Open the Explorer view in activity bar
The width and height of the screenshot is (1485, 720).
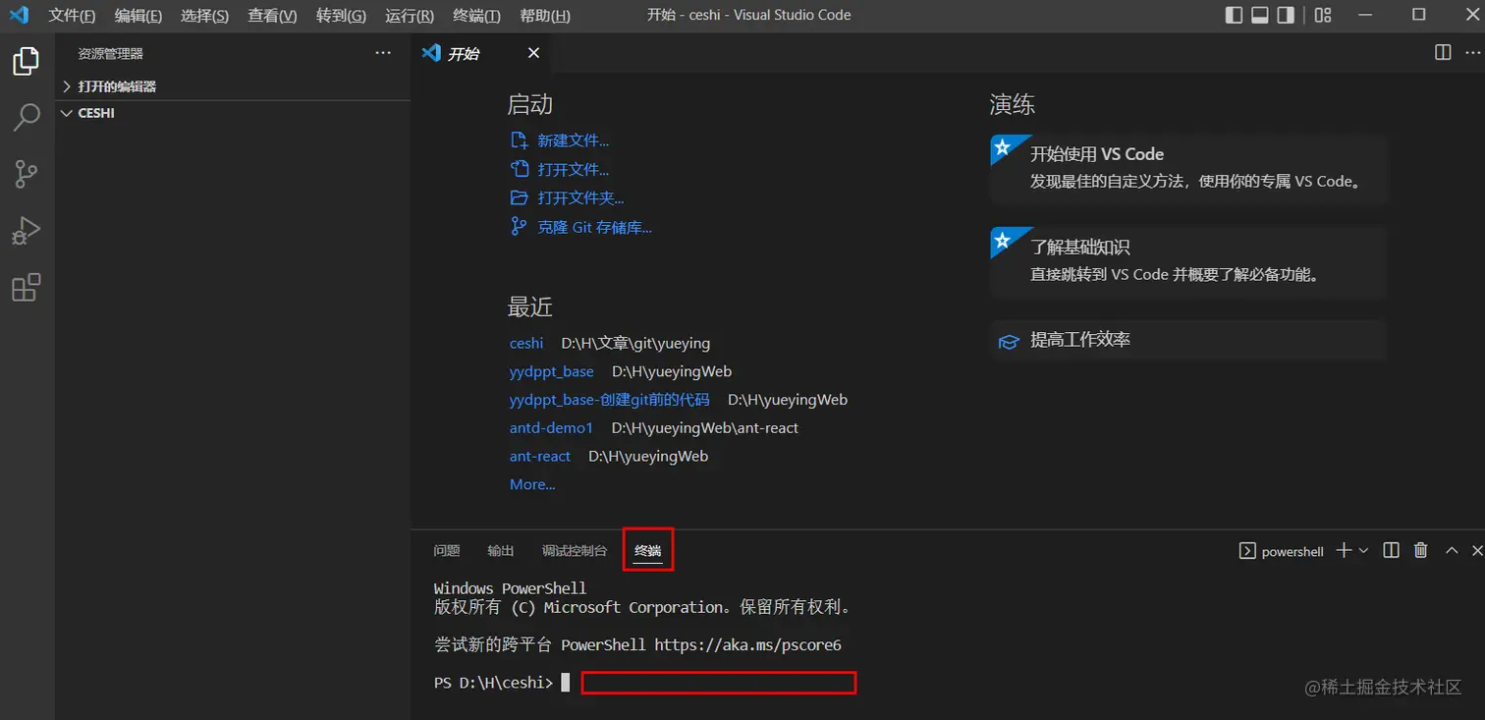(27, 61)
